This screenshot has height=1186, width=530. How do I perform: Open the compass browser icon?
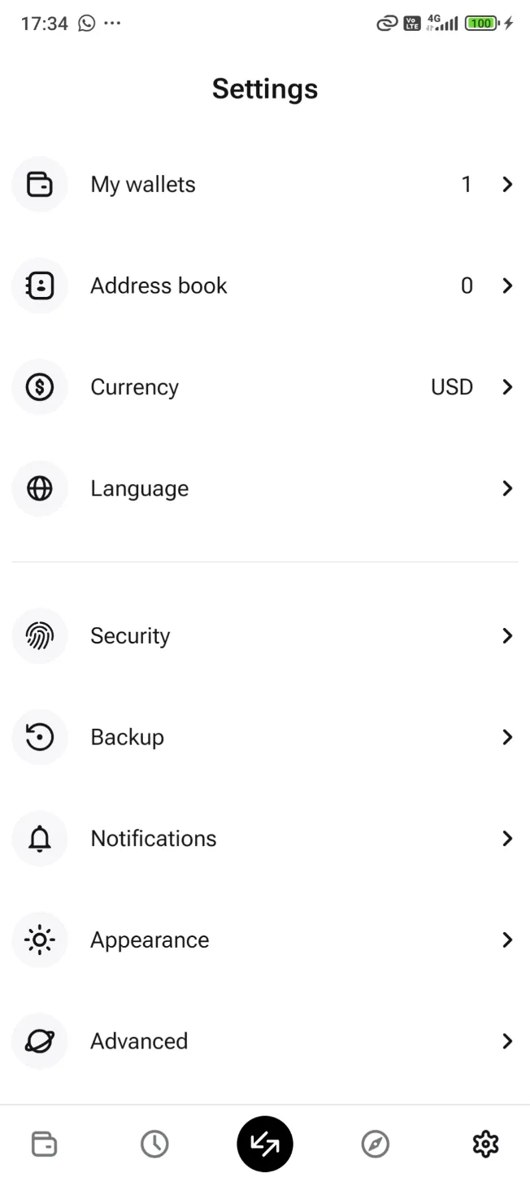pyautogui.click(x=375, y=1143)
